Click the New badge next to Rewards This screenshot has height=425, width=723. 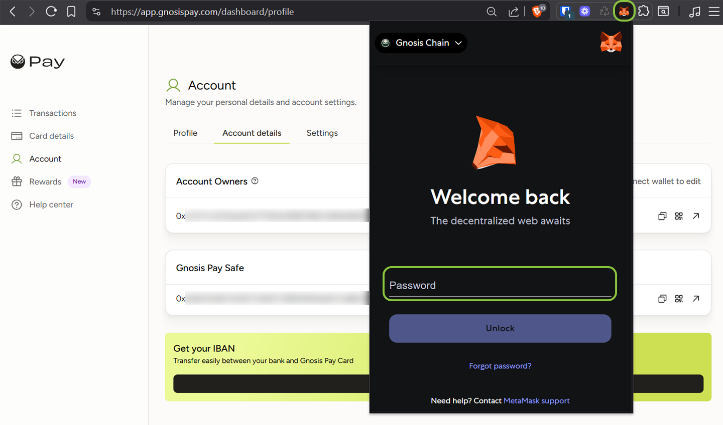[x=79, y=181]
